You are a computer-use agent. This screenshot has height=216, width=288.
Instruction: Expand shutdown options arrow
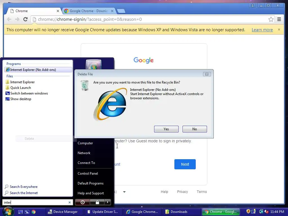click(108, 202)
